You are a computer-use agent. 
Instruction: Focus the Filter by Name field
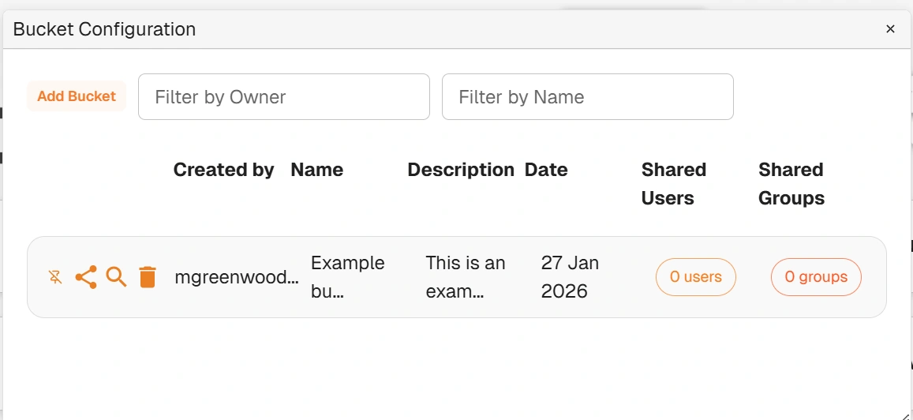pos(588,96)
